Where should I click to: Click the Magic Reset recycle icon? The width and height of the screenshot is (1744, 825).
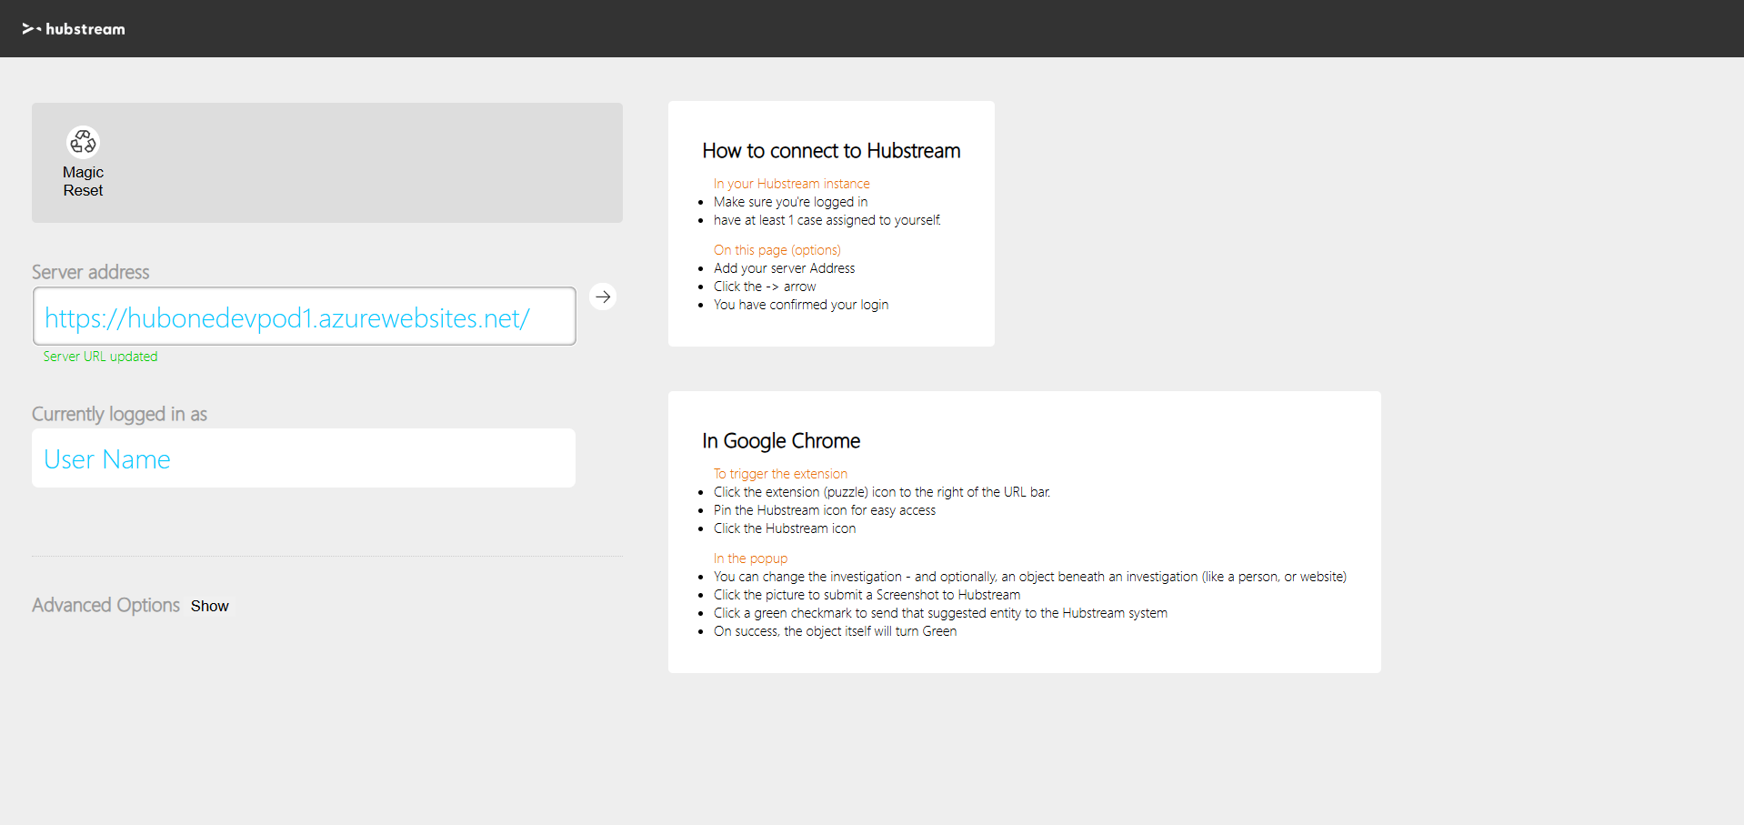[x=83, y=142]
